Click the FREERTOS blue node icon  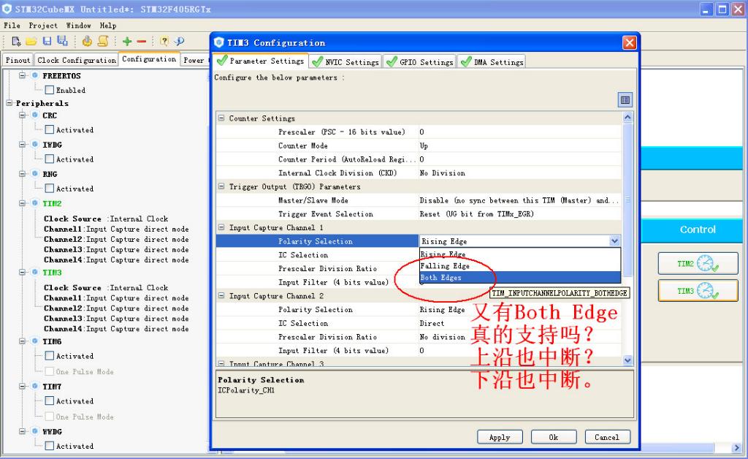click(35, 75)
